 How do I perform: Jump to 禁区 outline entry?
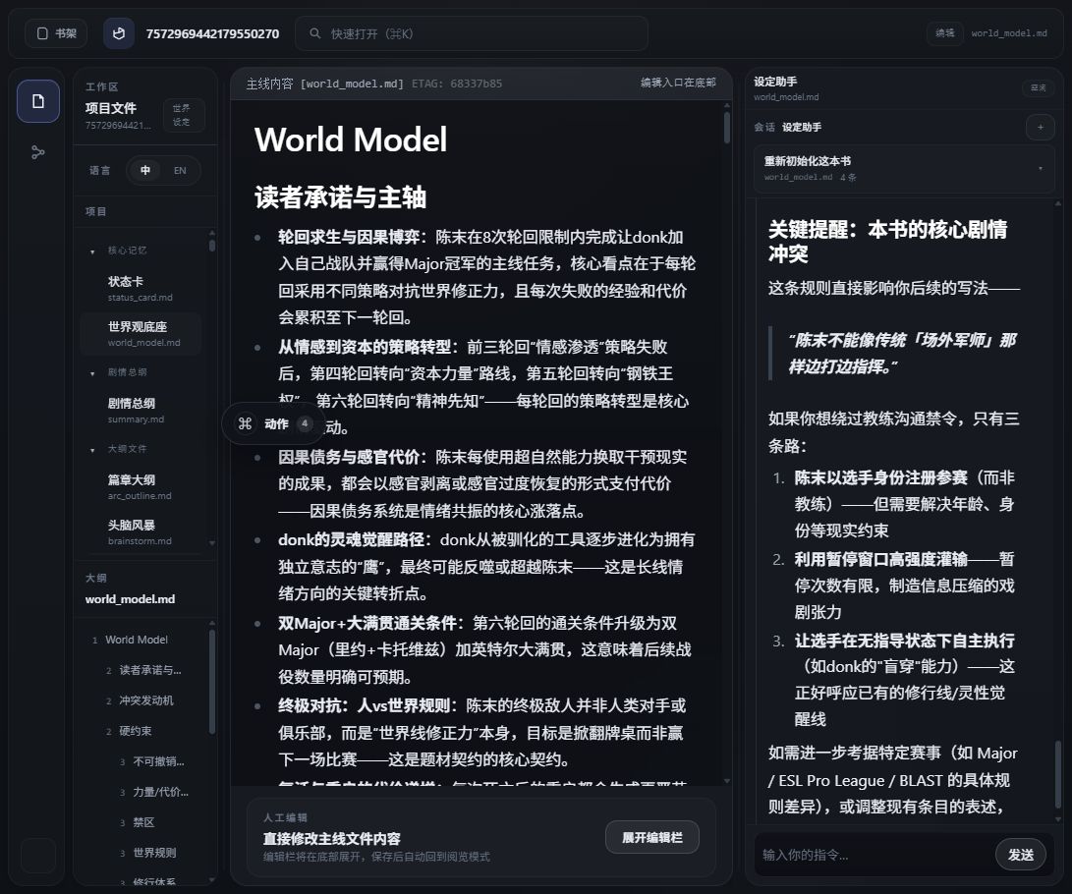[143, 822]
